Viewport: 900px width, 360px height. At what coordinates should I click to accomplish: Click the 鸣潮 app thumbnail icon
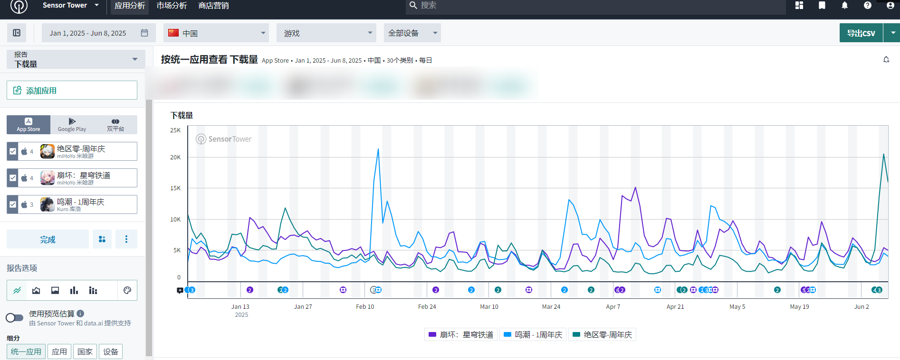[x=48, y=204]
